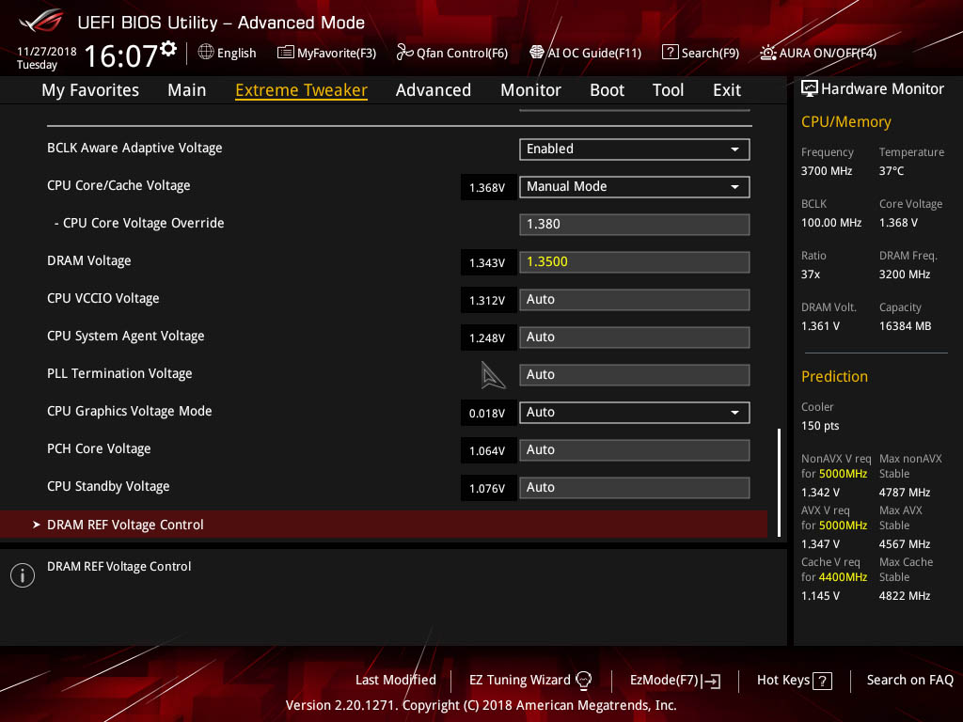The width and height of the screenshot is (963, 722).
Task: Click the ROG logo
Action: [x=40, y=22]
